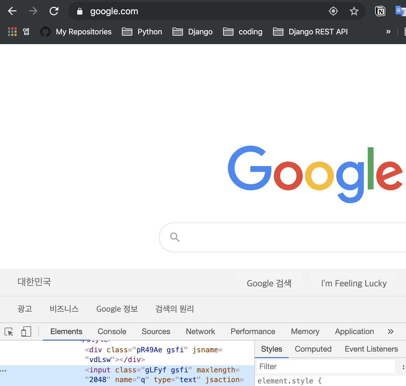406x386 pixels.
Task: Open the Django bookmarks folder
Action: pyautogui.click(x=193, y=31)
